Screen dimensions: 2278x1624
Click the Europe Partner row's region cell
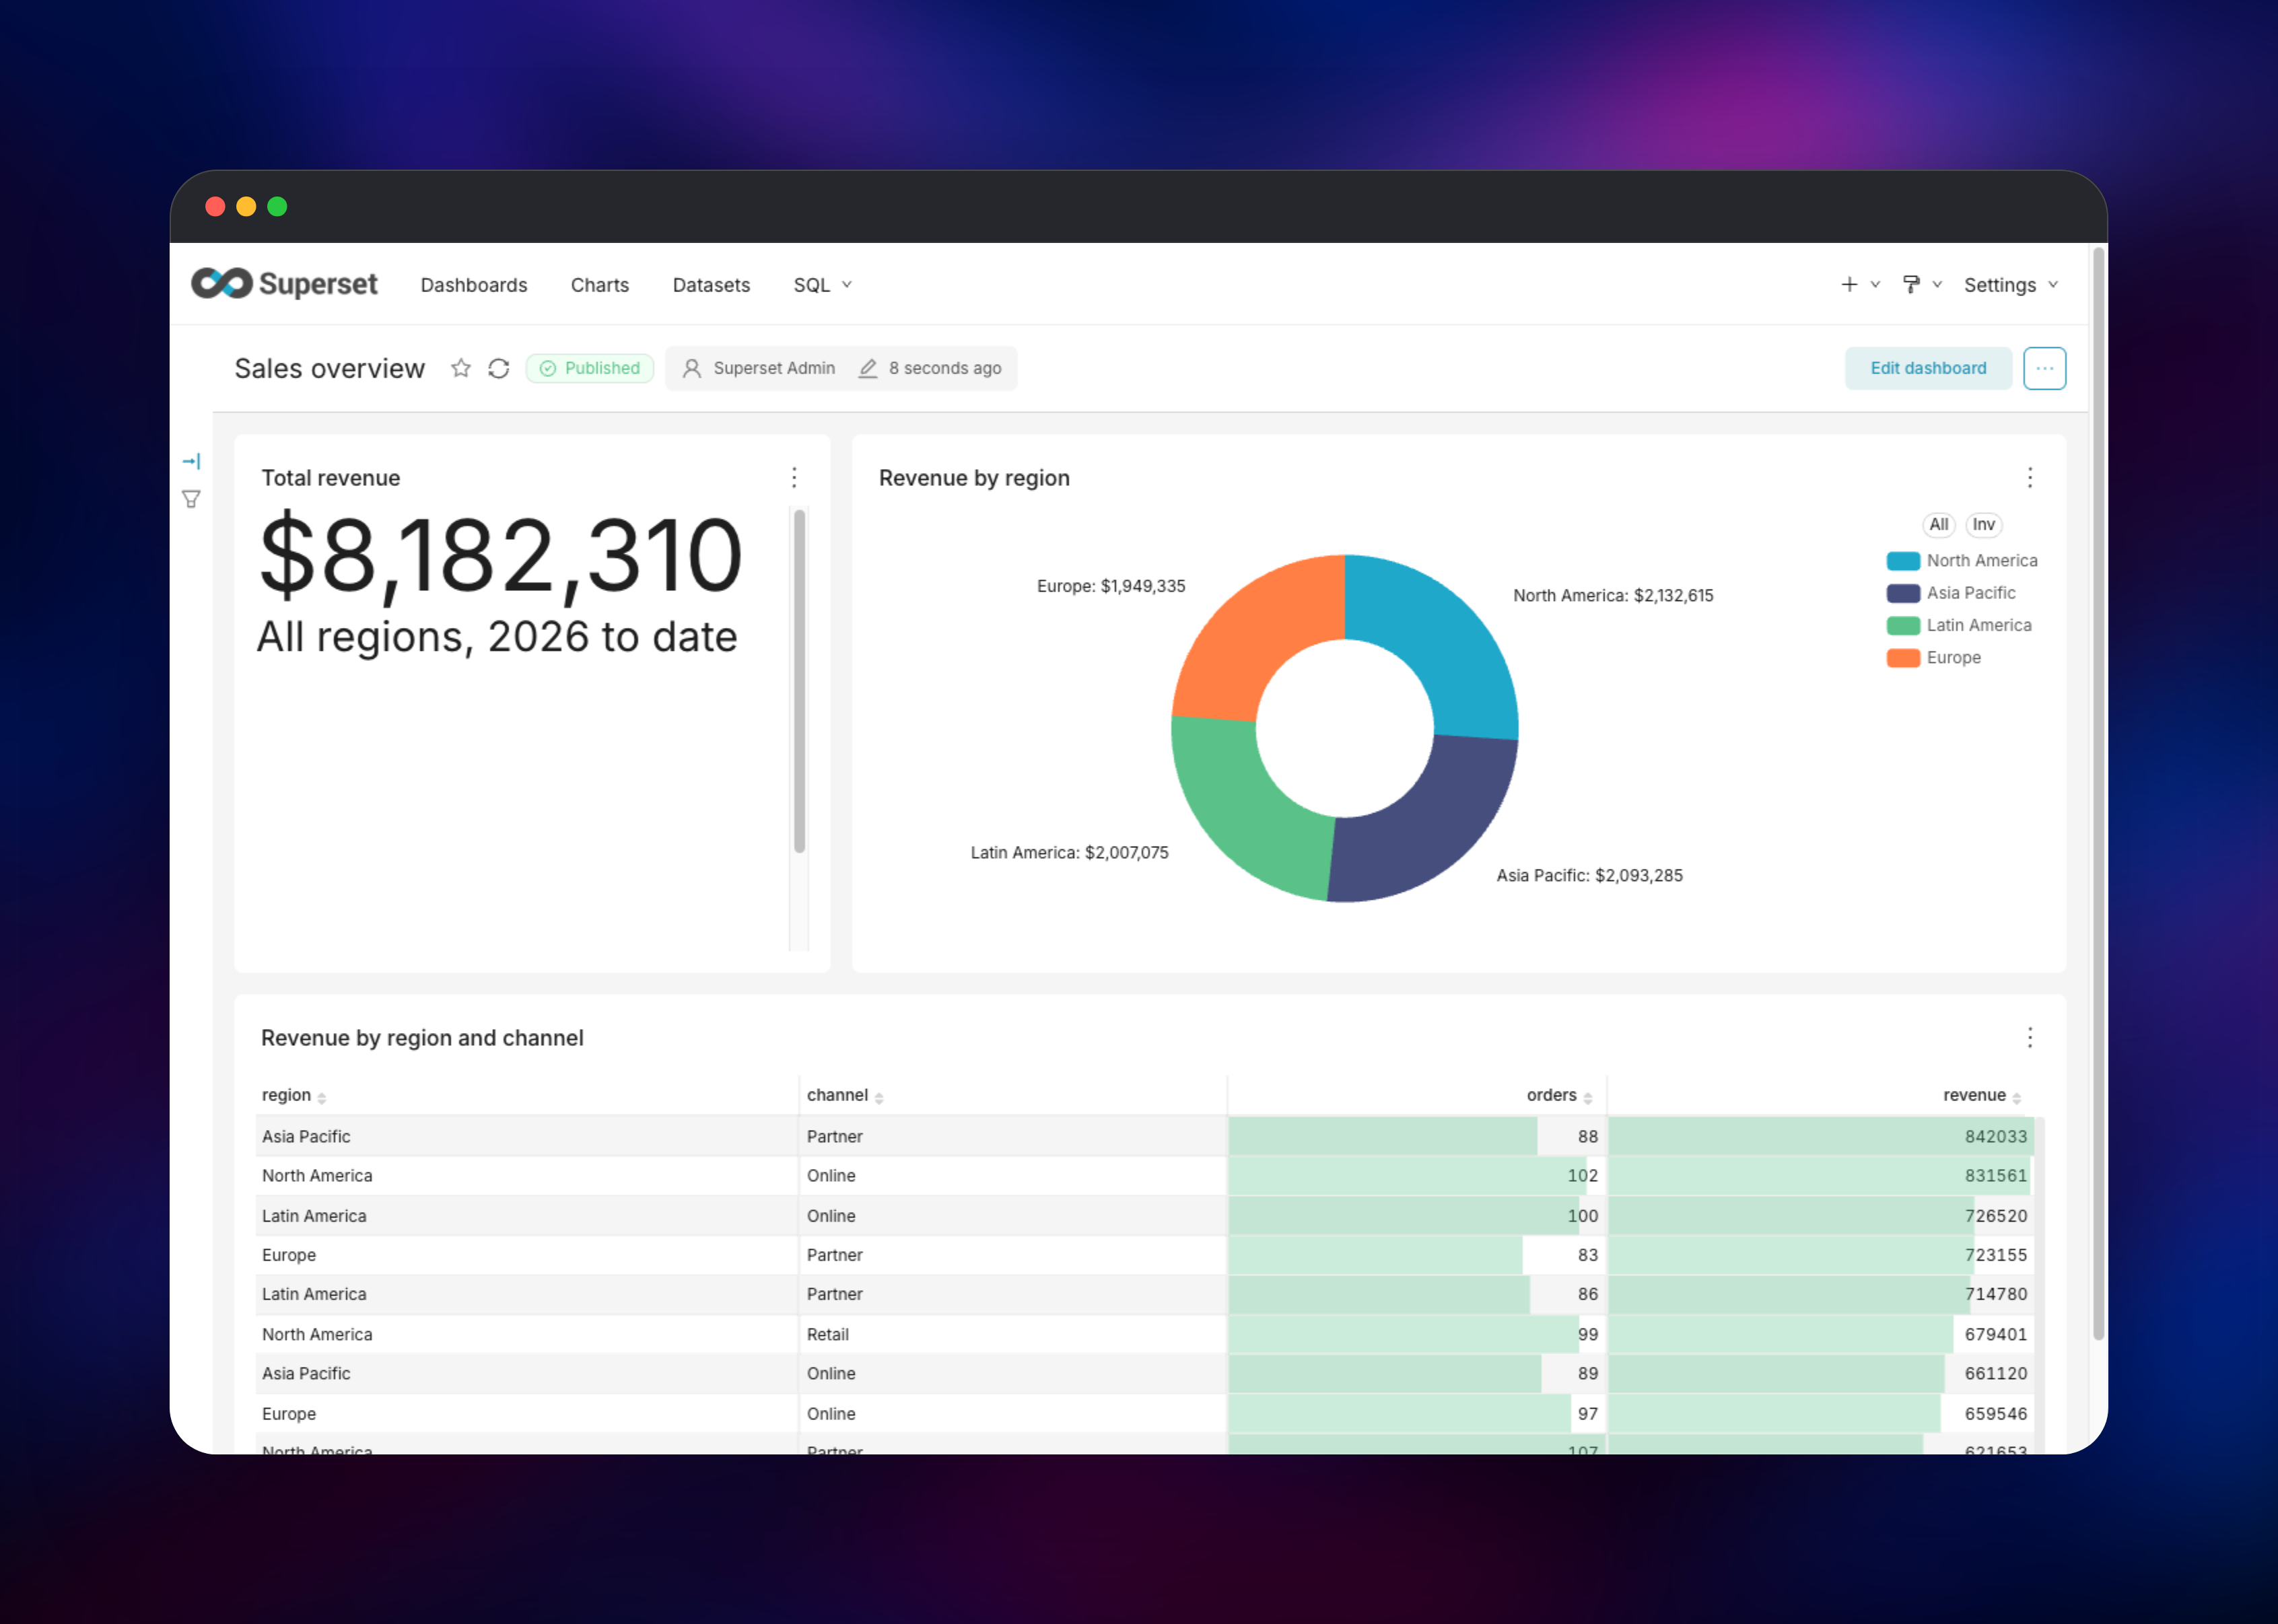(527, 1255)
